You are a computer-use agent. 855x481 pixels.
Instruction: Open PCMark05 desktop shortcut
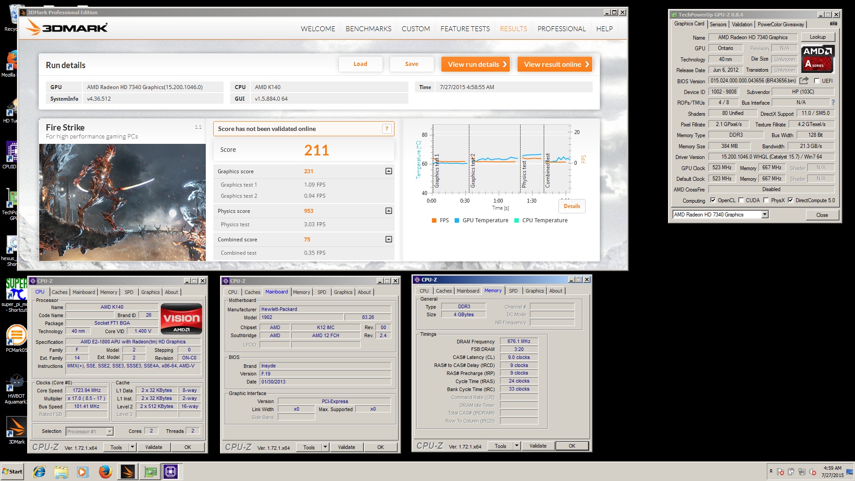click(x=16, y=338)
